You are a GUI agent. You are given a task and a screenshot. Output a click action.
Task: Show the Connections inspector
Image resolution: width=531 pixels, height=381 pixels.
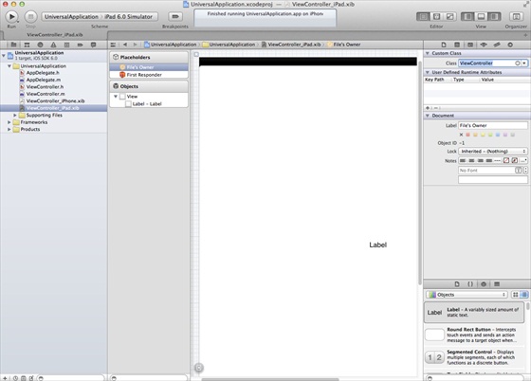(x=510, y=45)
